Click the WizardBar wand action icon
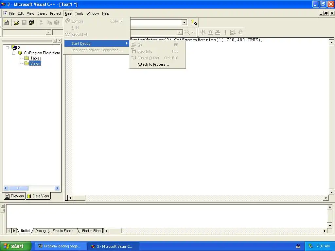335x251 pixels. [x=187, y=32]
